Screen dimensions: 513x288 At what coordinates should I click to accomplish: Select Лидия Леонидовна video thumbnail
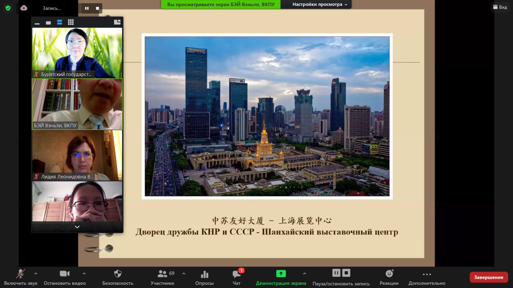(77, 155)
